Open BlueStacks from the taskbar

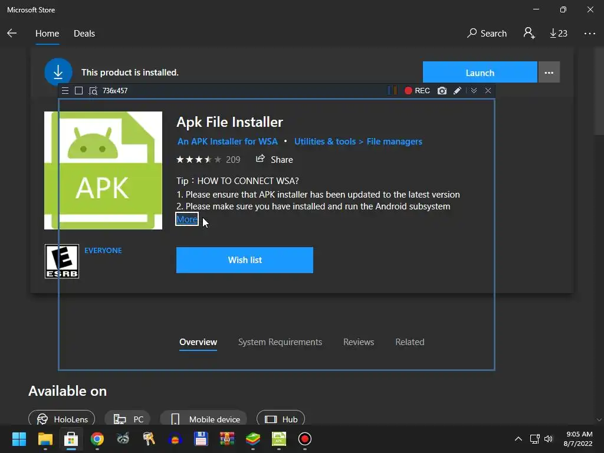pyautogui.click(x=252, y=439)
